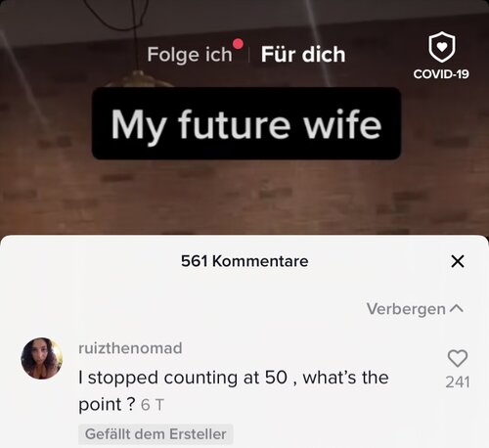Click the 'I stopped counting at 50' comment

click(x=234, y=390)
